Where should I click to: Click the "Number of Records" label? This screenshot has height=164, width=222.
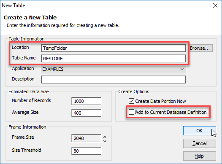[31, 100]
